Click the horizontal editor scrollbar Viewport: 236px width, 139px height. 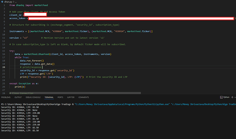coord(75,93)
